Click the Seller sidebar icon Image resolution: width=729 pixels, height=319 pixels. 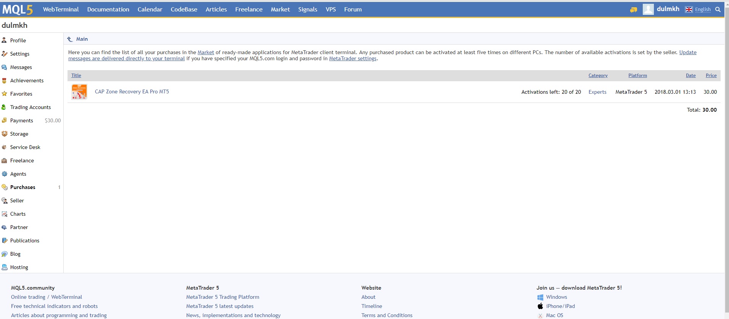coord(4,200)
